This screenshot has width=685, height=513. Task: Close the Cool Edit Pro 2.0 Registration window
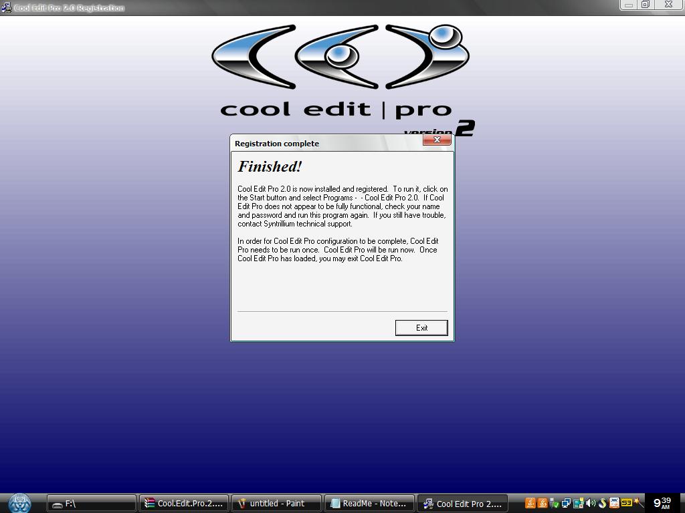[668, 5]
